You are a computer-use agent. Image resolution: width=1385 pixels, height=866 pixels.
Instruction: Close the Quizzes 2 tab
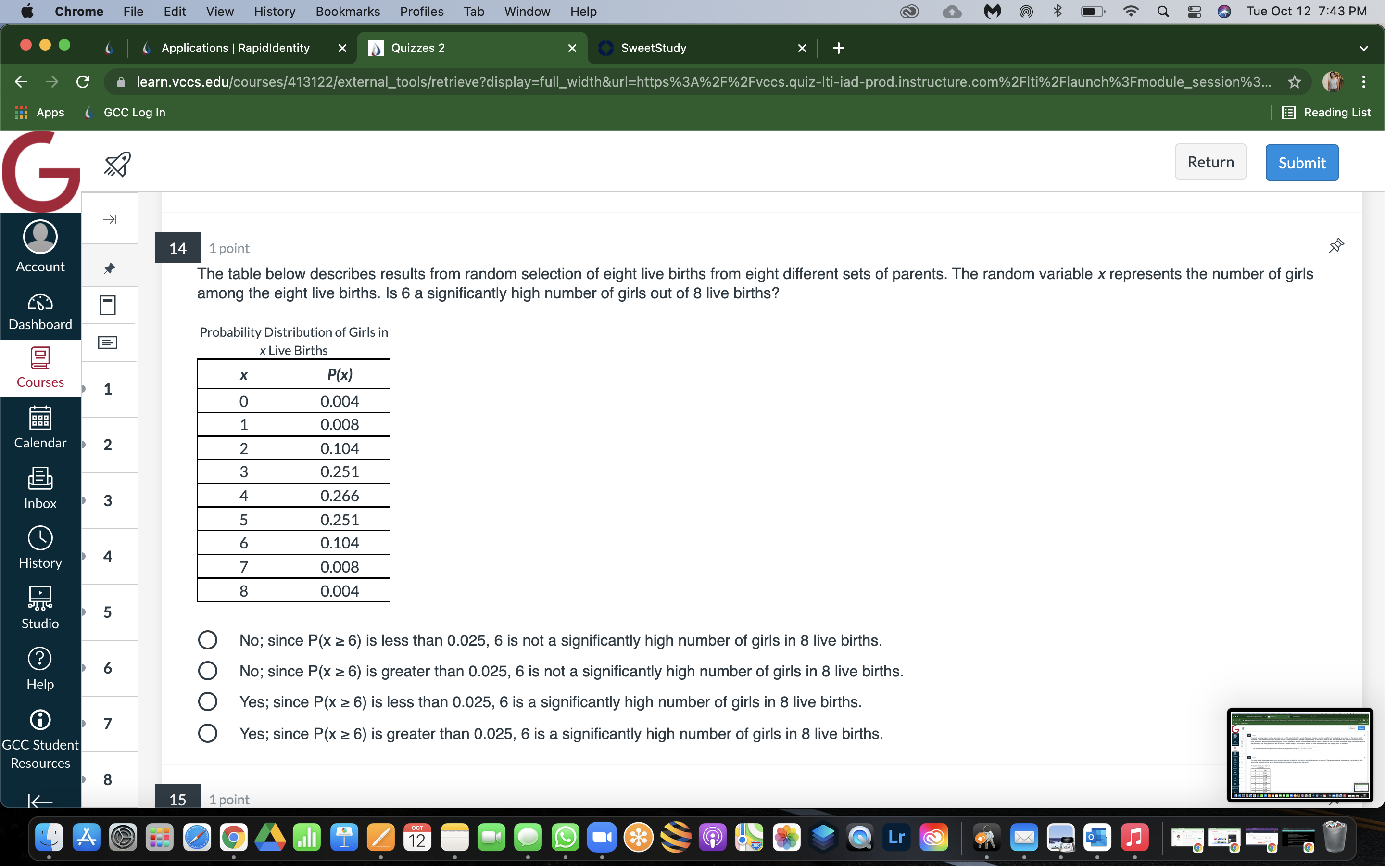pos(572,48)
